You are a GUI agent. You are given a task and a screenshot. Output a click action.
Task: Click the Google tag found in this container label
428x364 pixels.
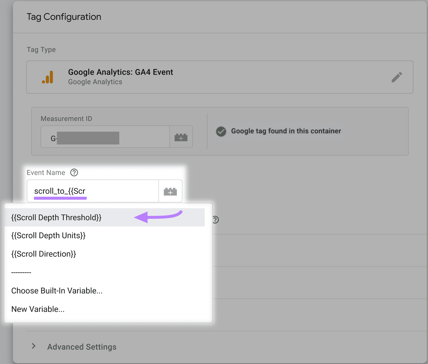(x=286, y=131)
